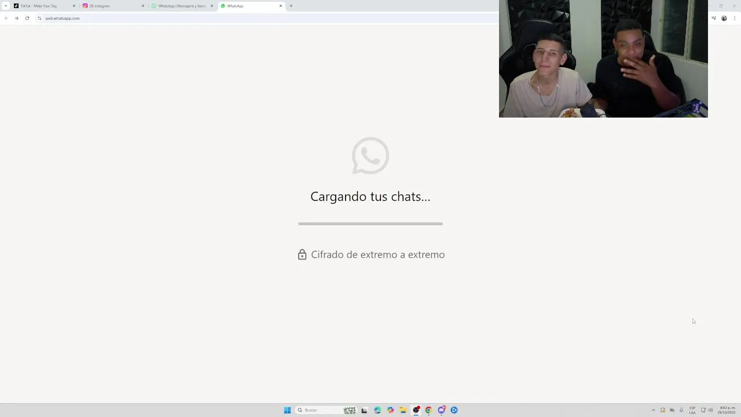
Task: Close the Instagram tab
Action: 143,6
